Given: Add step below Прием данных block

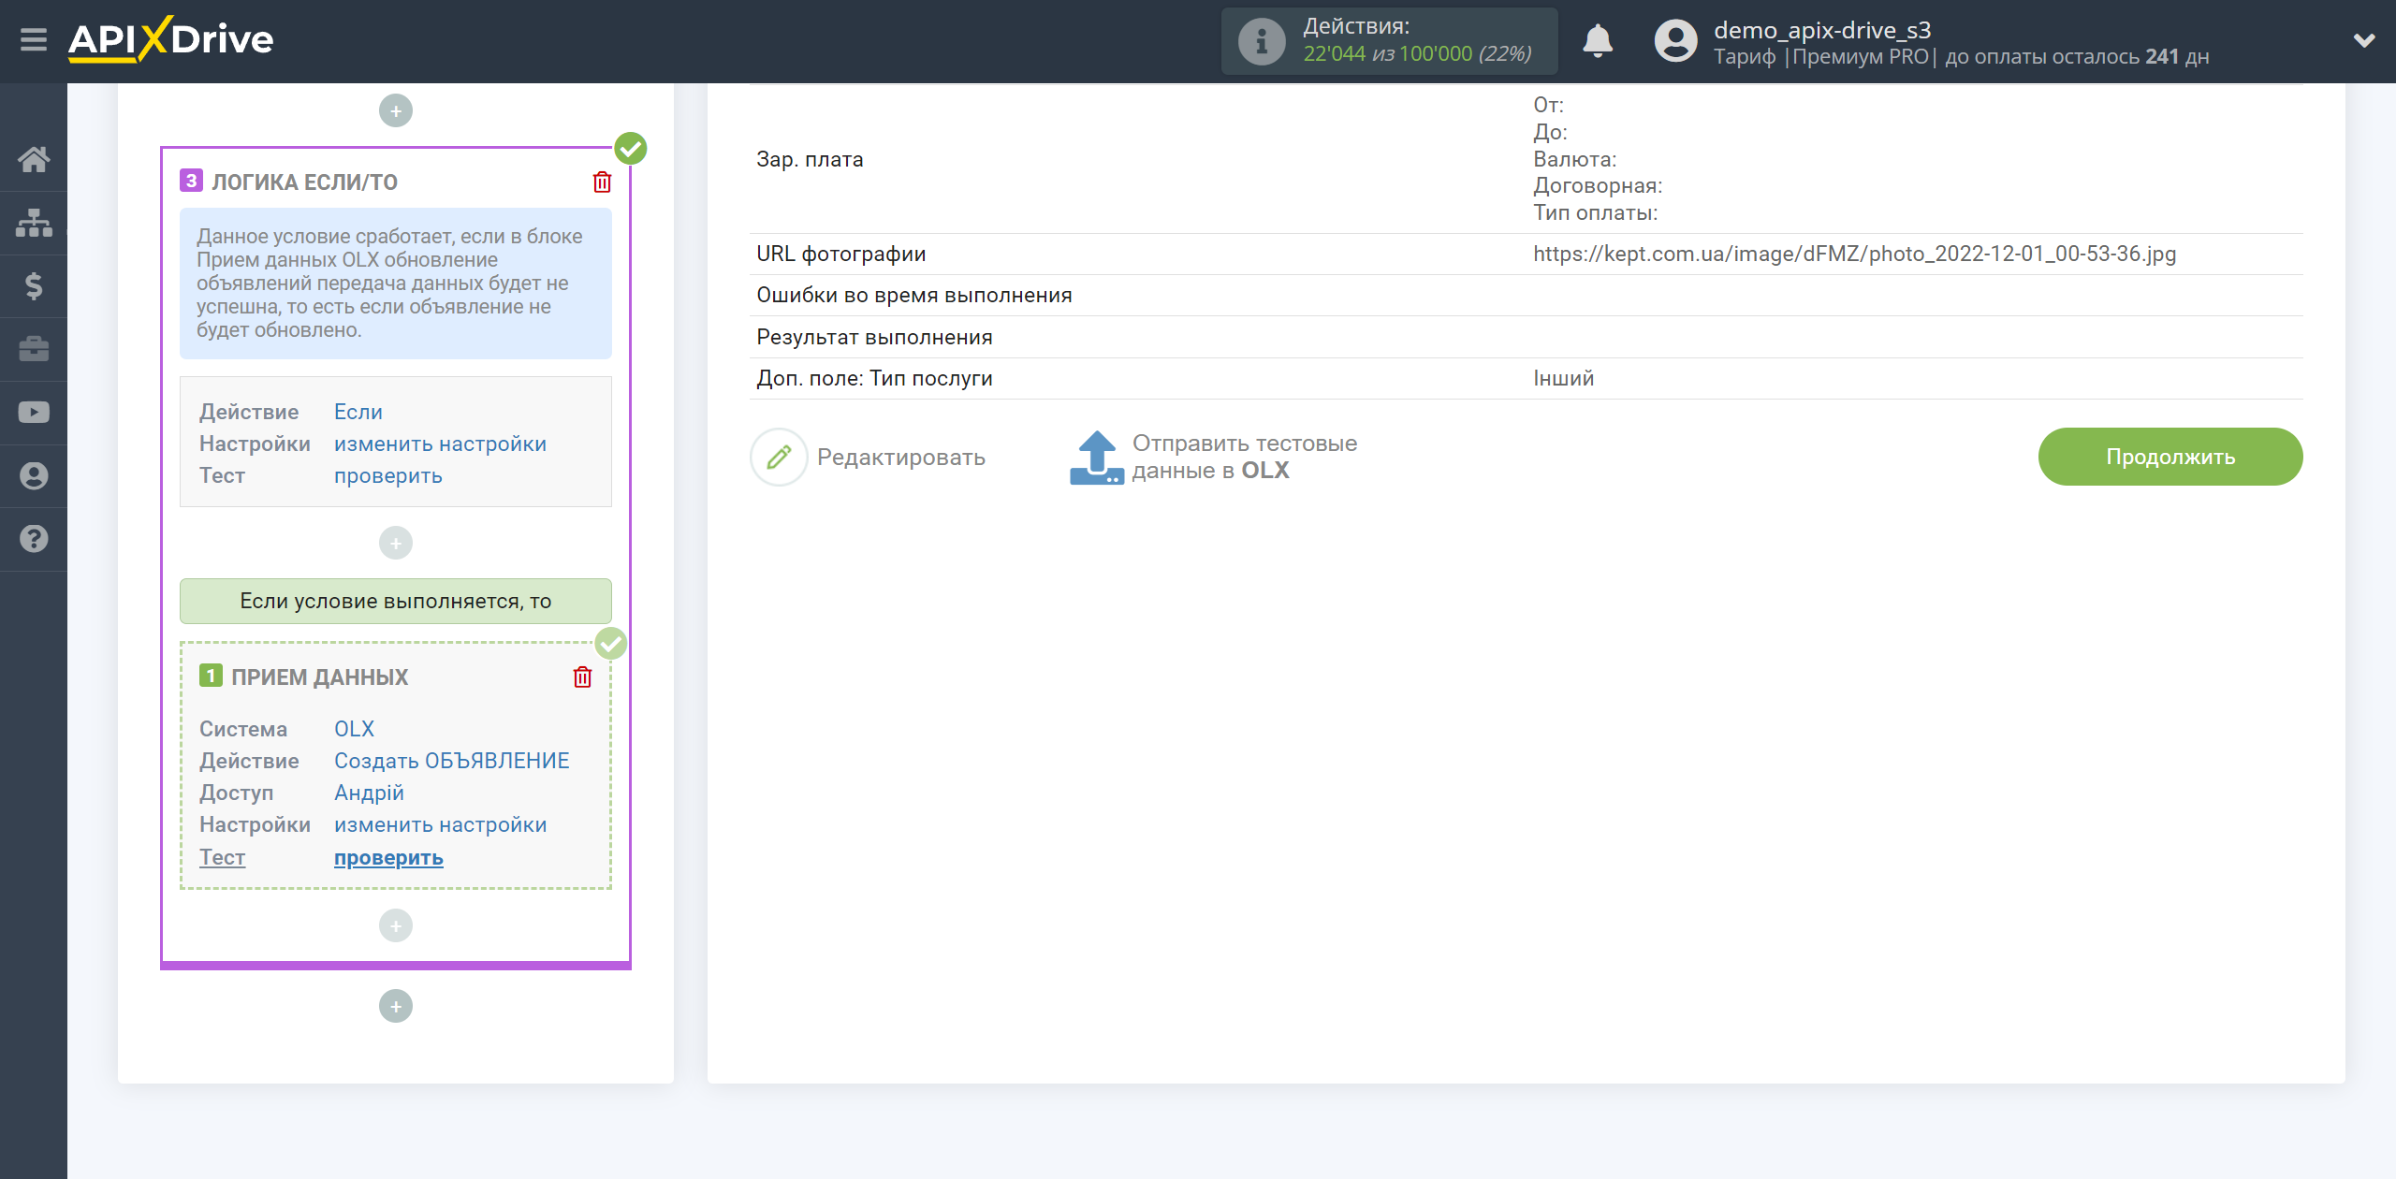Looking at the screenshot, I should point(396,925).
